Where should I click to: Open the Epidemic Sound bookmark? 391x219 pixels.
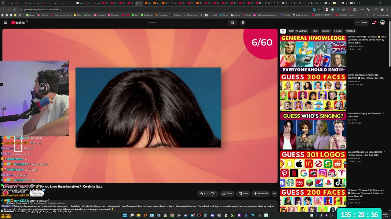coord(301,15)
